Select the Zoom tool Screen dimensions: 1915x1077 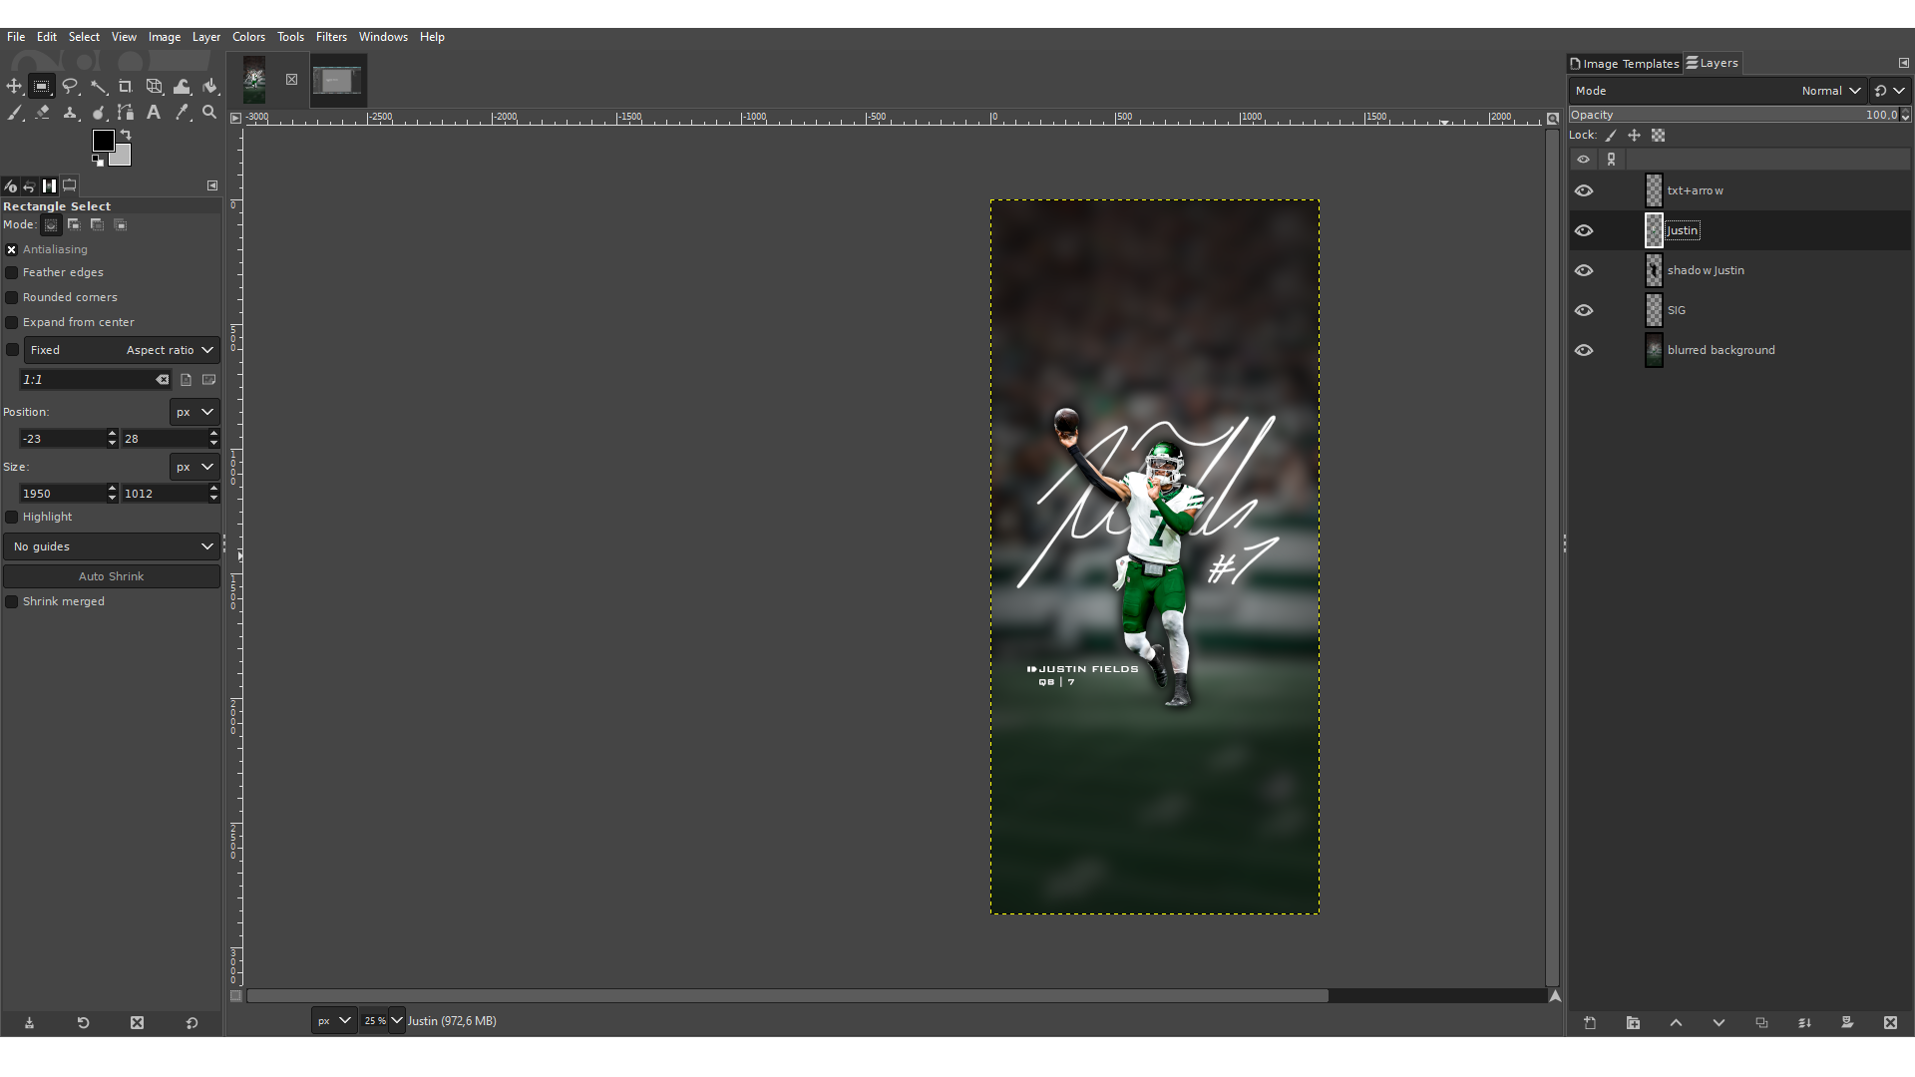(x=209, y=113)
